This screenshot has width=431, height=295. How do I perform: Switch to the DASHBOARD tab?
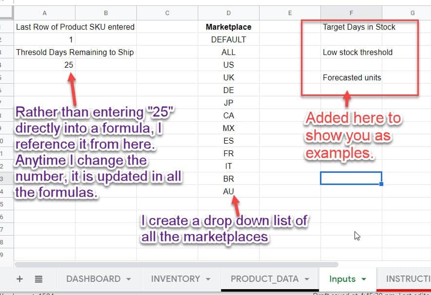click(x=93, y=279)
